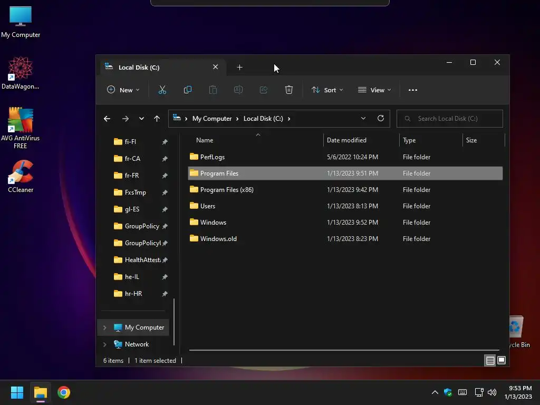Click the chevron after Local Disk (C:) in the address bar
This screenshot has height=405, width=540.
289,119
